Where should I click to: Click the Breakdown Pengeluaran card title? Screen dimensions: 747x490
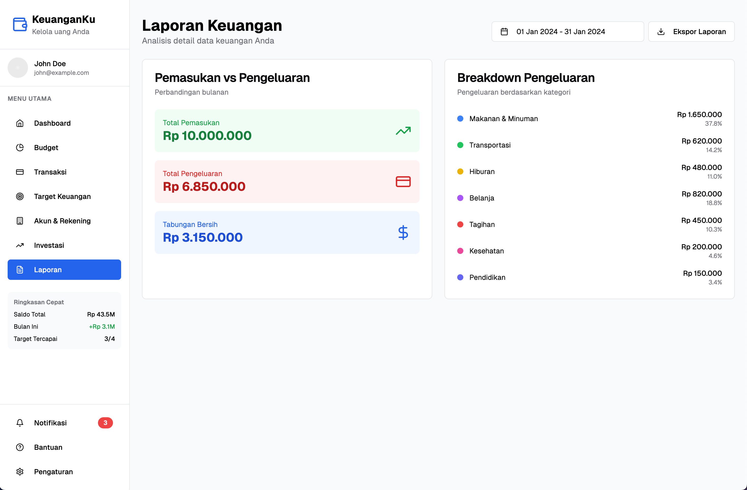pos(526,78)
